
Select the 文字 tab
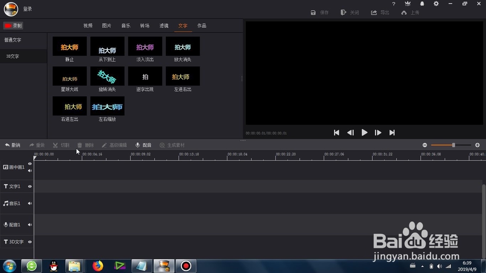pos(183,26)
